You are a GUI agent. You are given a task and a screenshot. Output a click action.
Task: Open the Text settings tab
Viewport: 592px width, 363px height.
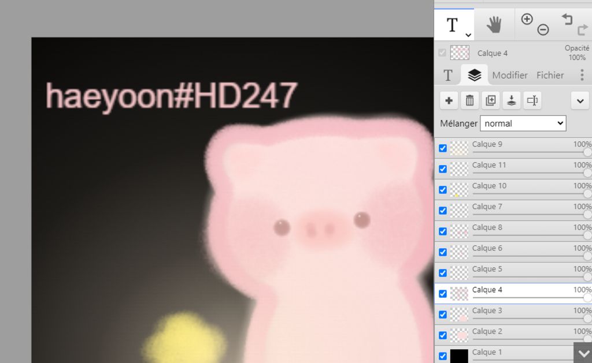[448, 75]
